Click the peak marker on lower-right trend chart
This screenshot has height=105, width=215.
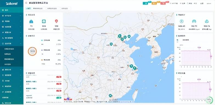[x=199, y=79]
